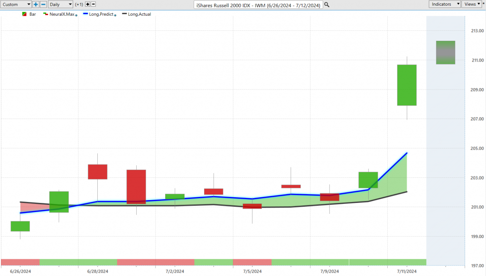Click the Long.Actual legend label
486x276 pixels.
coord(140,14)
